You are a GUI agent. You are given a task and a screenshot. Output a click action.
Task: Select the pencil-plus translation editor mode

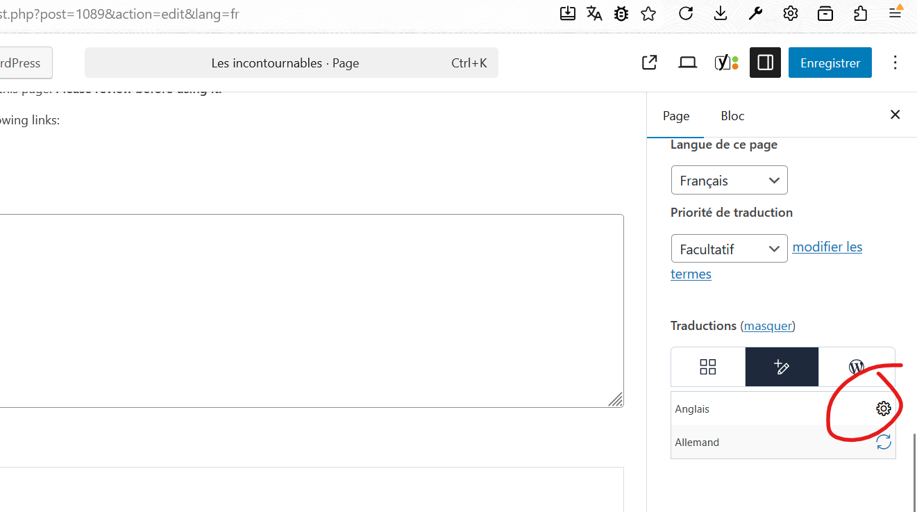point(782,367)
